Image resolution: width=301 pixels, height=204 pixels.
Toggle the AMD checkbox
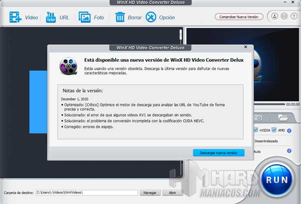pos(274,130)
